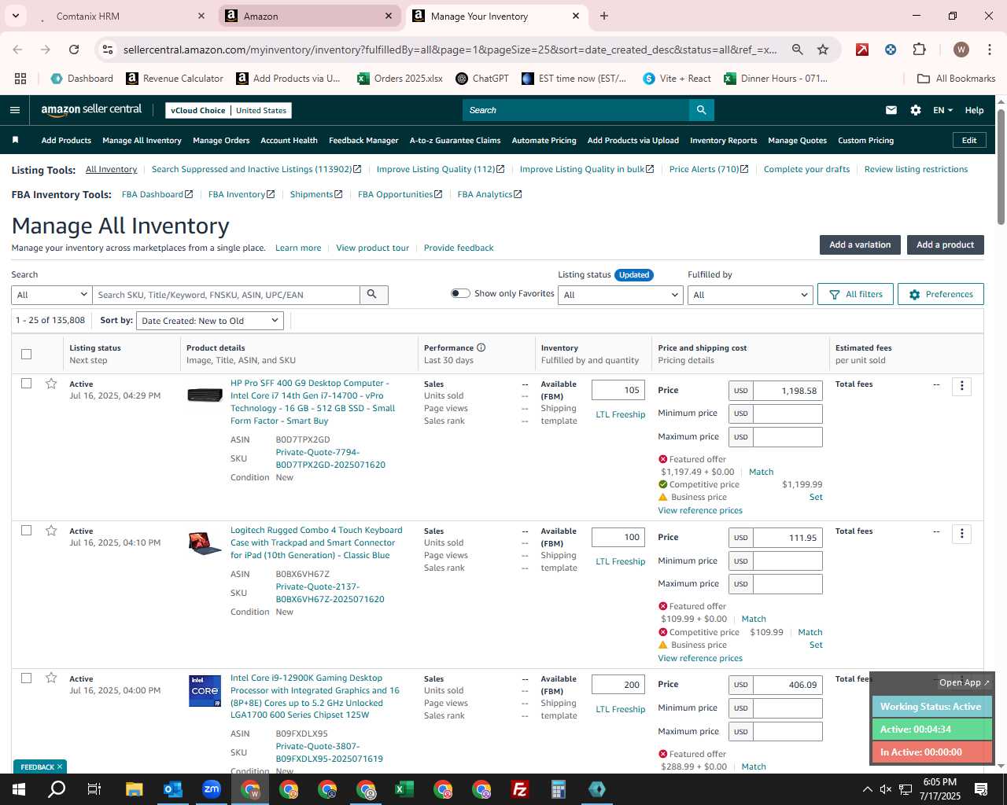1007x805 pixels.
Task: Open Search Suppressed and Inactive Listings link
Action: pyautogui.click(x=256, y=169)
